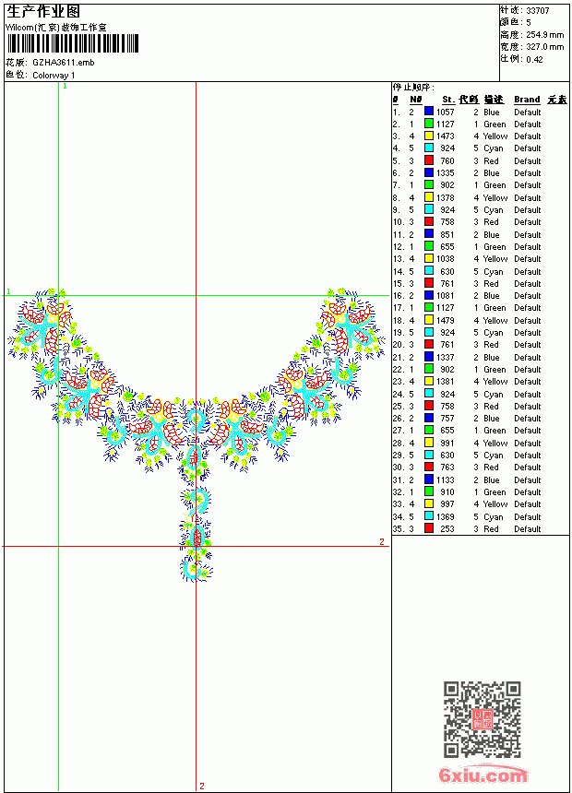Click the yellow swatch with 1473 stitches
The image size is (572, 793).
tap(429, 136)
